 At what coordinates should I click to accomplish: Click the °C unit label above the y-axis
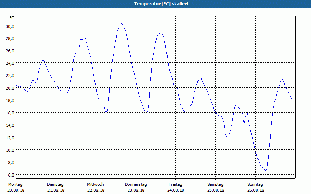click(x=12, y=18)
